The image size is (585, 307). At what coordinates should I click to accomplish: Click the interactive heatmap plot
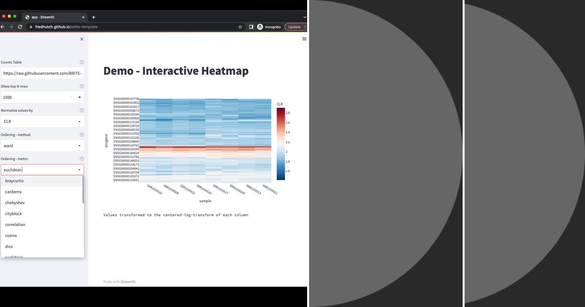pos(206,140)
